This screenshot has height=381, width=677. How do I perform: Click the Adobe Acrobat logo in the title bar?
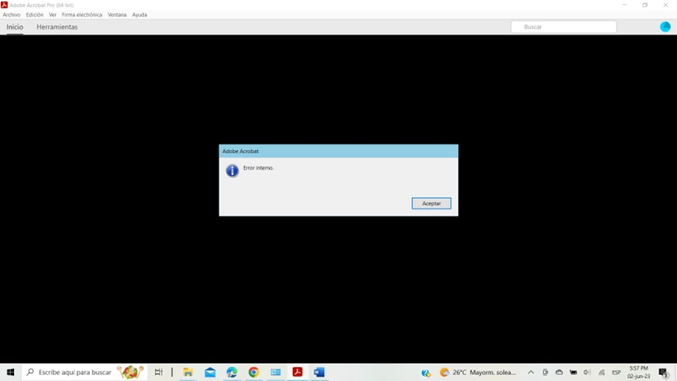(x=4, y=4)
